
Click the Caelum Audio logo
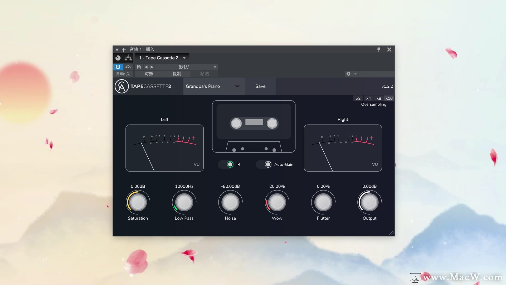coord(121,86)
